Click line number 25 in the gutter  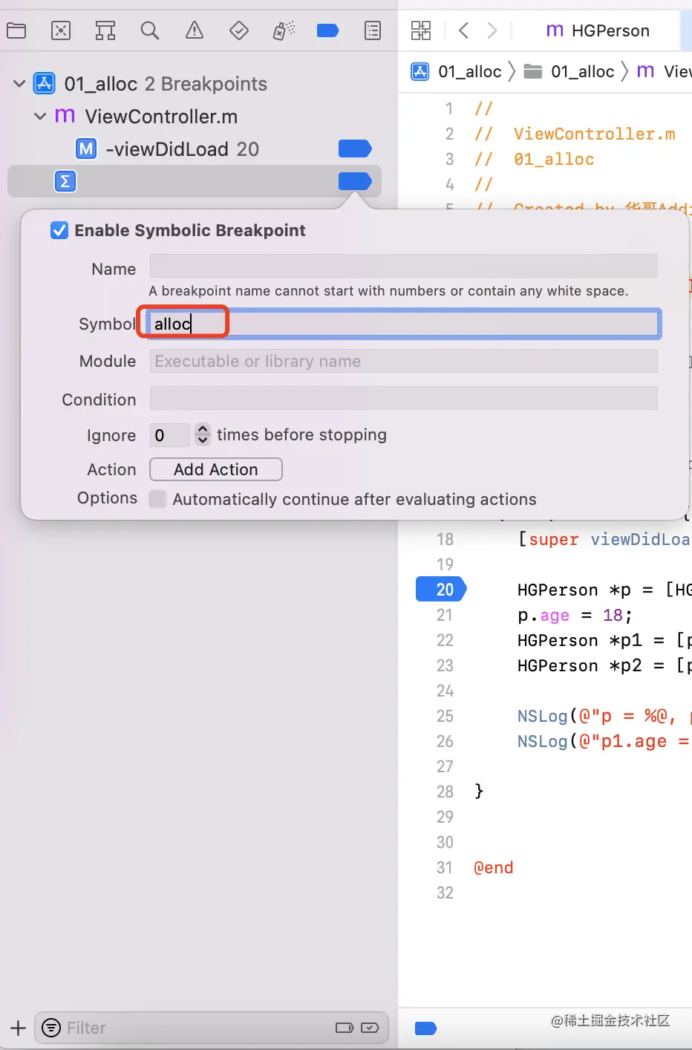(445, 716)
